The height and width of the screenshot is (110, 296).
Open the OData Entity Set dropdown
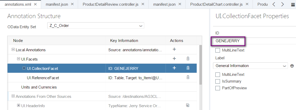pyautogui.click(x=96, y=26)
